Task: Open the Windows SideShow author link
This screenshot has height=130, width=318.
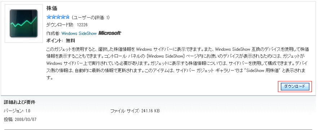Action: (x=79, y=33)
